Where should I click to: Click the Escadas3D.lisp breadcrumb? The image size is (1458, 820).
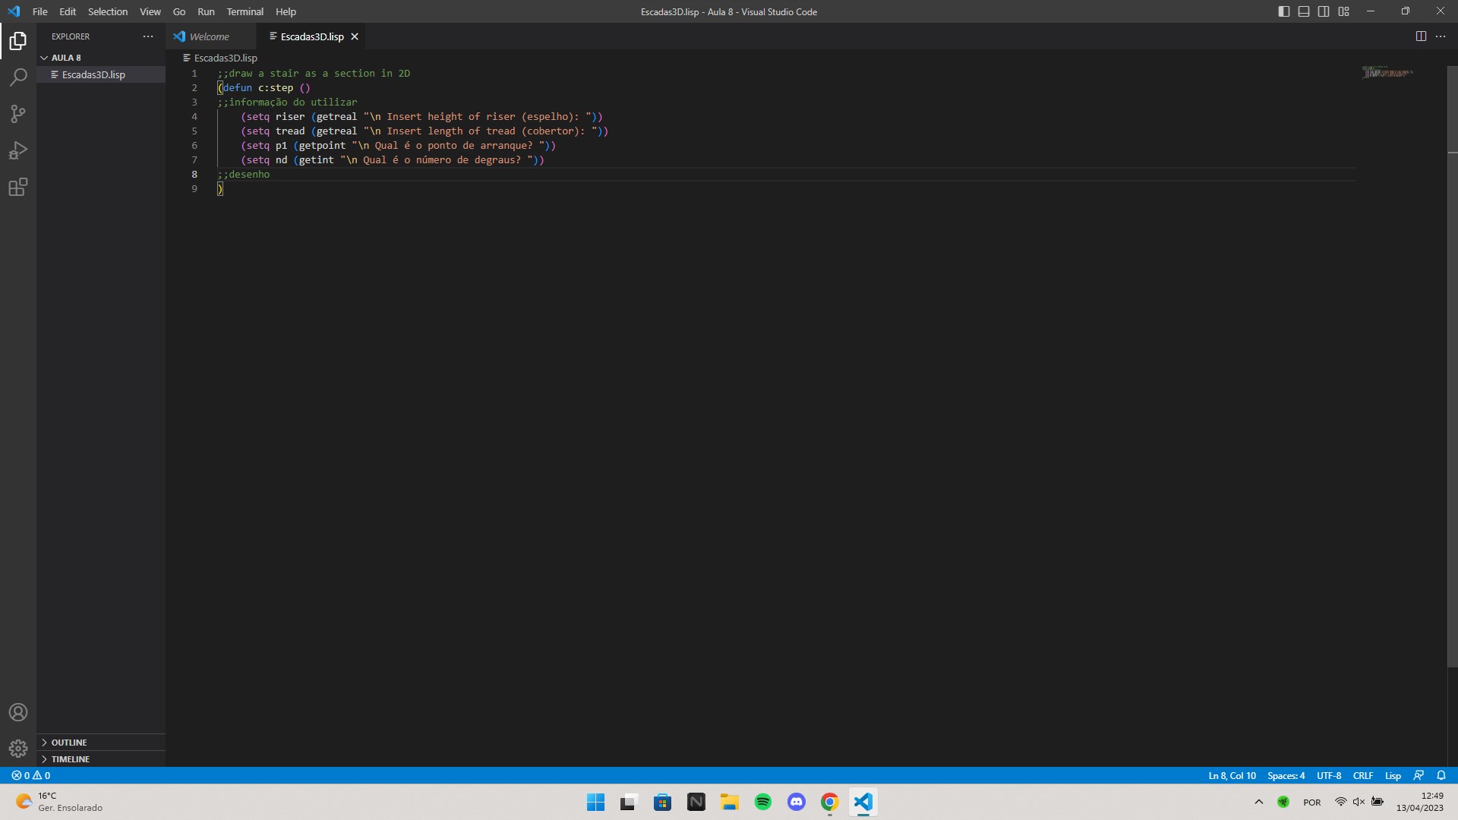[x=221, y=58]
